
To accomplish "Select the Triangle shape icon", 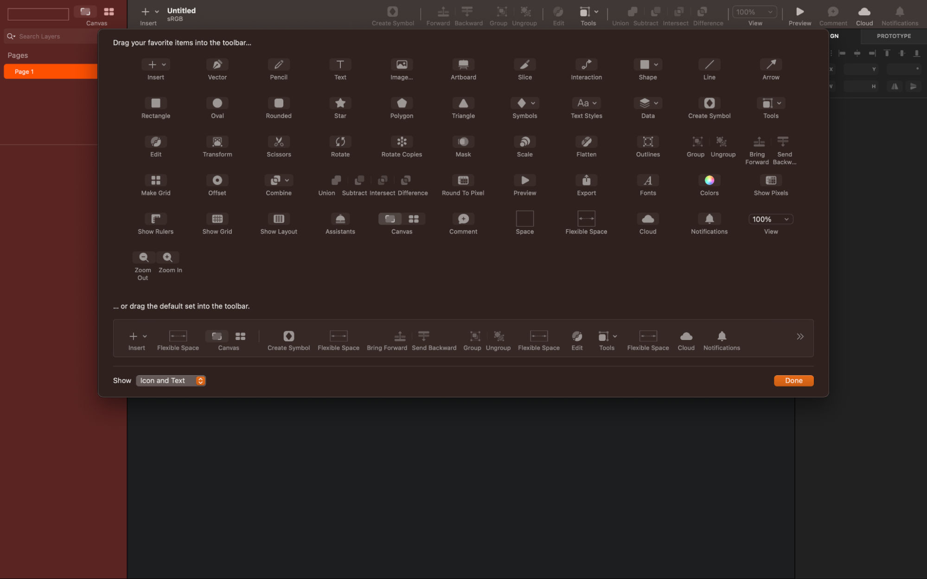I will click(463, 103).
